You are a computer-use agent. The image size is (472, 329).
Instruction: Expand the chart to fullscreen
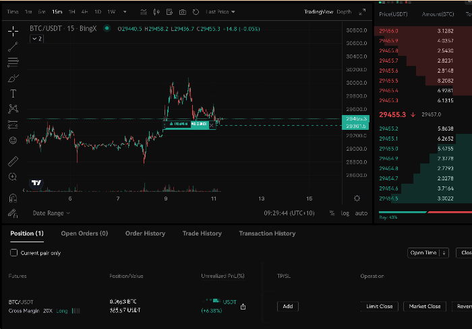coord(363,12)
